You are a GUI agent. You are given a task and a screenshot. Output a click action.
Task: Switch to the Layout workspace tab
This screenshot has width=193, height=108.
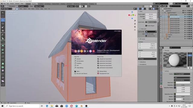coord(28,4)
